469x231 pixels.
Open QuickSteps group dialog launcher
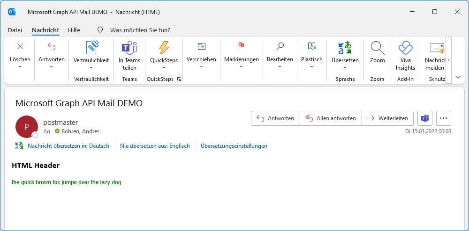pos(179,79)
